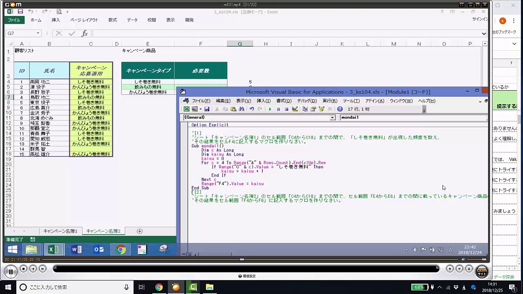This screenshot has height=294, width=523.
Task: Open Chrome from the Windows taskbar
Action: point(159,287)
